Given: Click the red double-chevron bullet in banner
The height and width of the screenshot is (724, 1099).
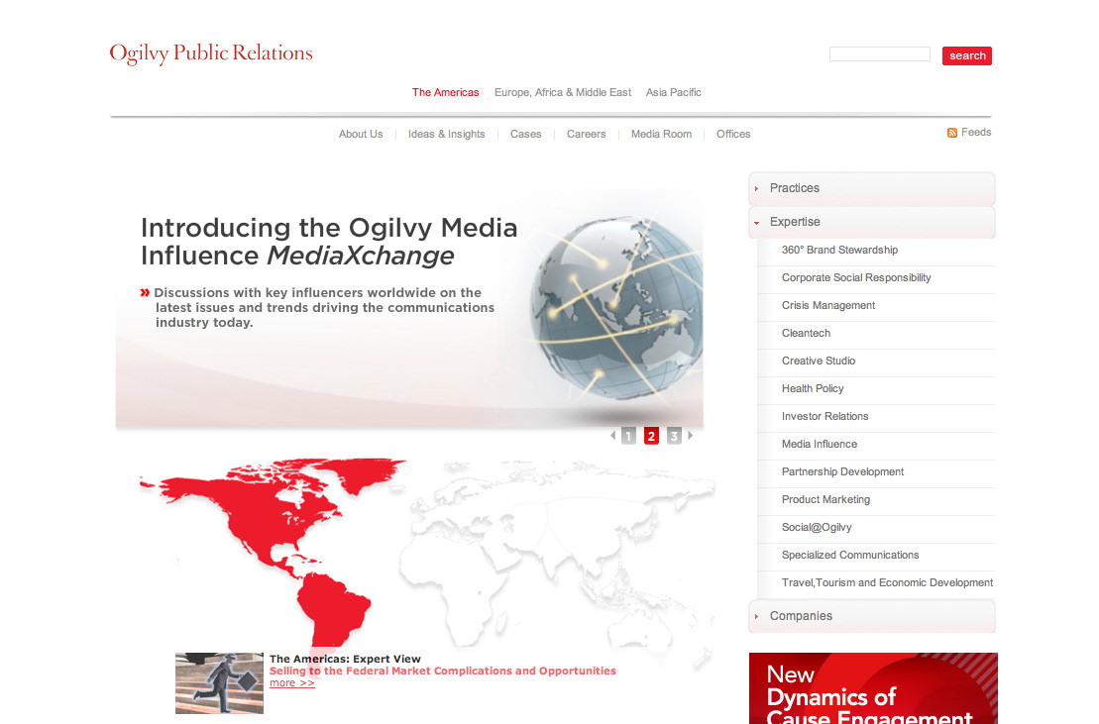Looking at the screenshot, I should pyautogui.click(x=145, y=293).
